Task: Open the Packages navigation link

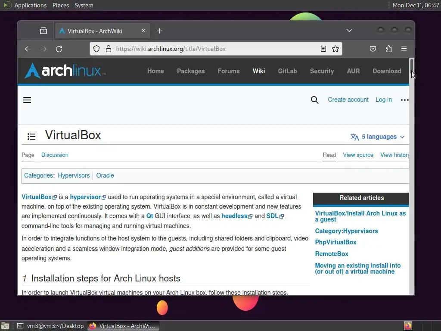Action: point(191,71)
